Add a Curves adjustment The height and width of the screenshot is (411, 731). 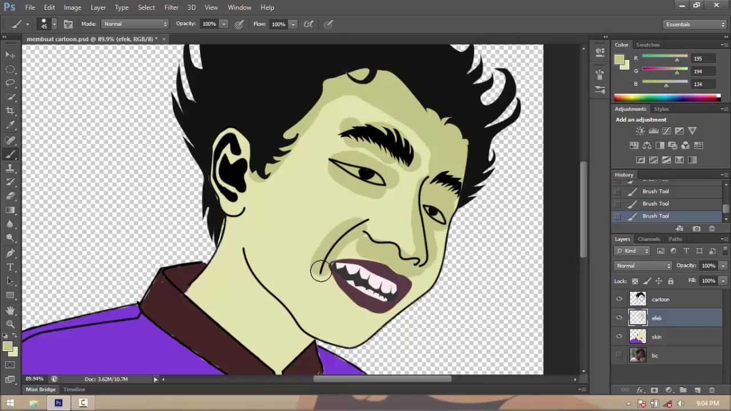click(x=666, y=131)
